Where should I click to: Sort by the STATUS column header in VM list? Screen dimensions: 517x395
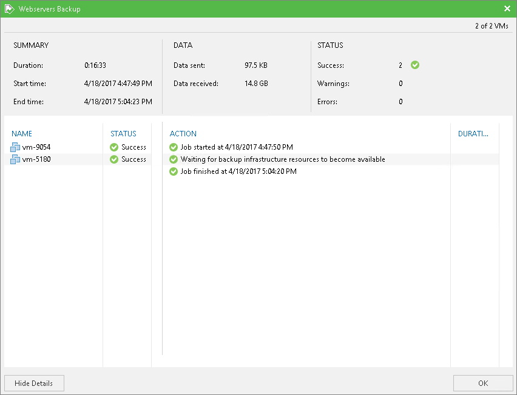(123, 134)
